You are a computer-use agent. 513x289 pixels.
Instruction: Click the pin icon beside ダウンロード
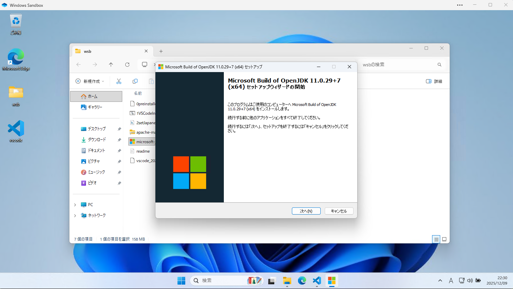tap(119, 140)
